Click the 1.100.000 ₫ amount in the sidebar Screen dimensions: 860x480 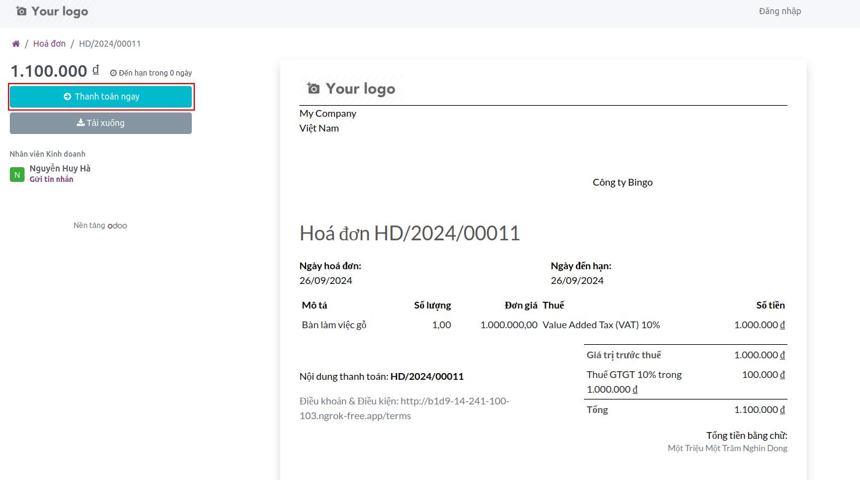(x=55, y=71)
